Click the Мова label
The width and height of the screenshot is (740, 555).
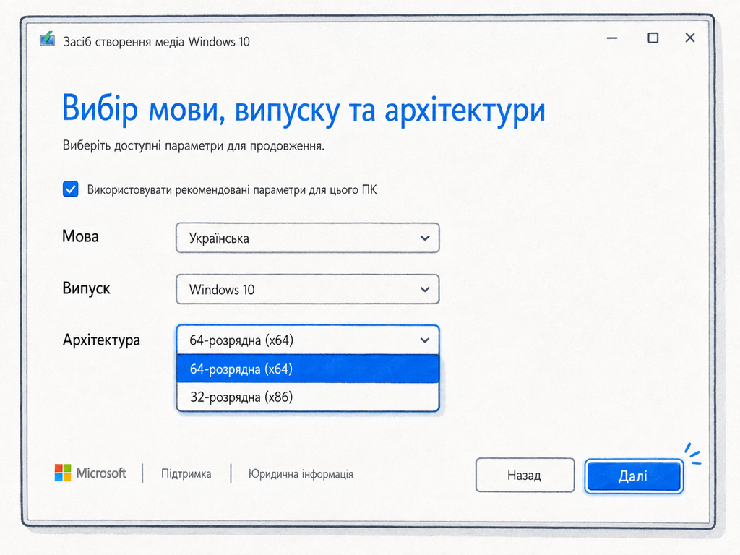coord(80,236)
